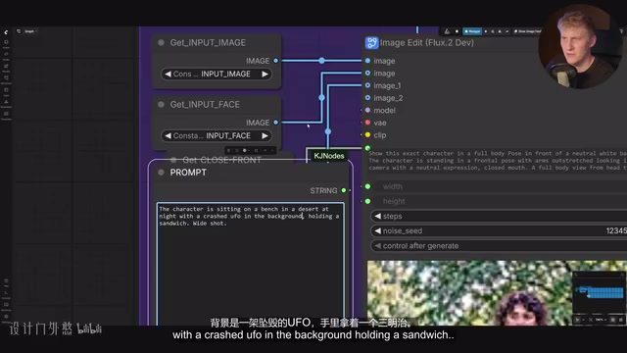Click the triangle icon left of Manager

tap(447, 31)
